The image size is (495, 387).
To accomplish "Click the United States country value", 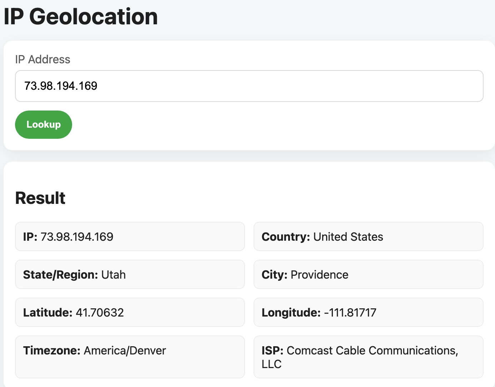I will click(348, 236).
